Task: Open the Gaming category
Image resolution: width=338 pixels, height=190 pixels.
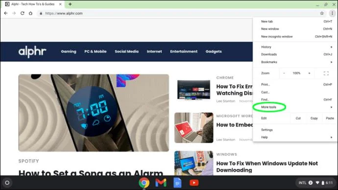Action: point(69,51)
